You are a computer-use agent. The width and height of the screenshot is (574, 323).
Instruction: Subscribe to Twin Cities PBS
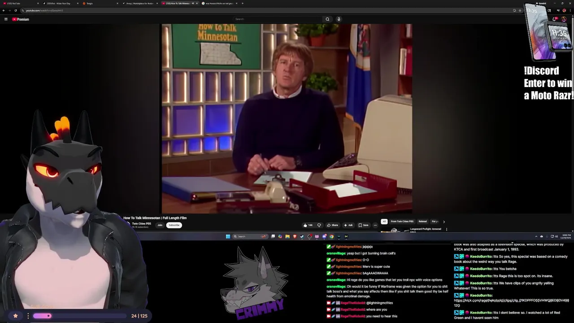(174, 225)
